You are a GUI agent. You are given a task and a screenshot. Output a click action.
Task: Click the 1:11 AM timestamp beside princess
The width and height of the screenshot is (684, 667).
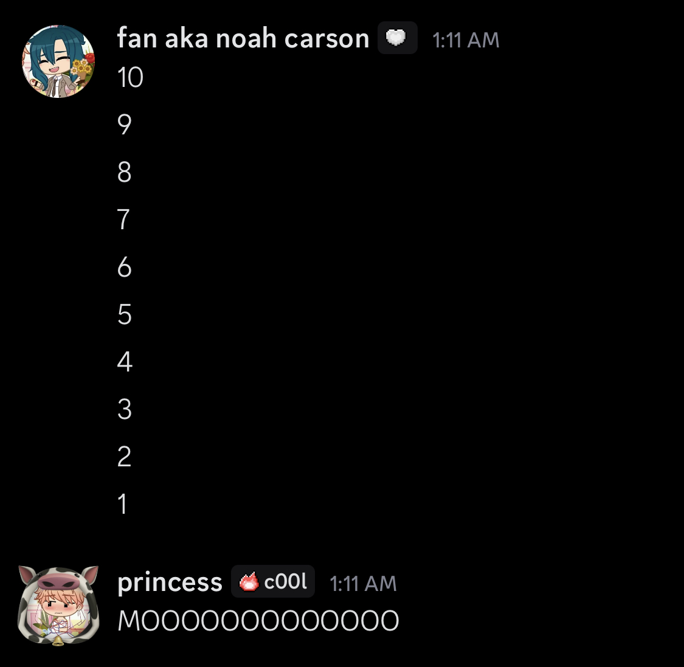tap(363, 584)
